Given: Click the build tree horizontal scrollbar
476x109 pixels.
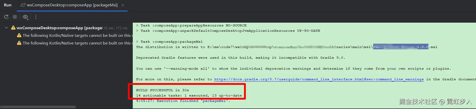Looking at the screenshot, I should pos(38,107).
